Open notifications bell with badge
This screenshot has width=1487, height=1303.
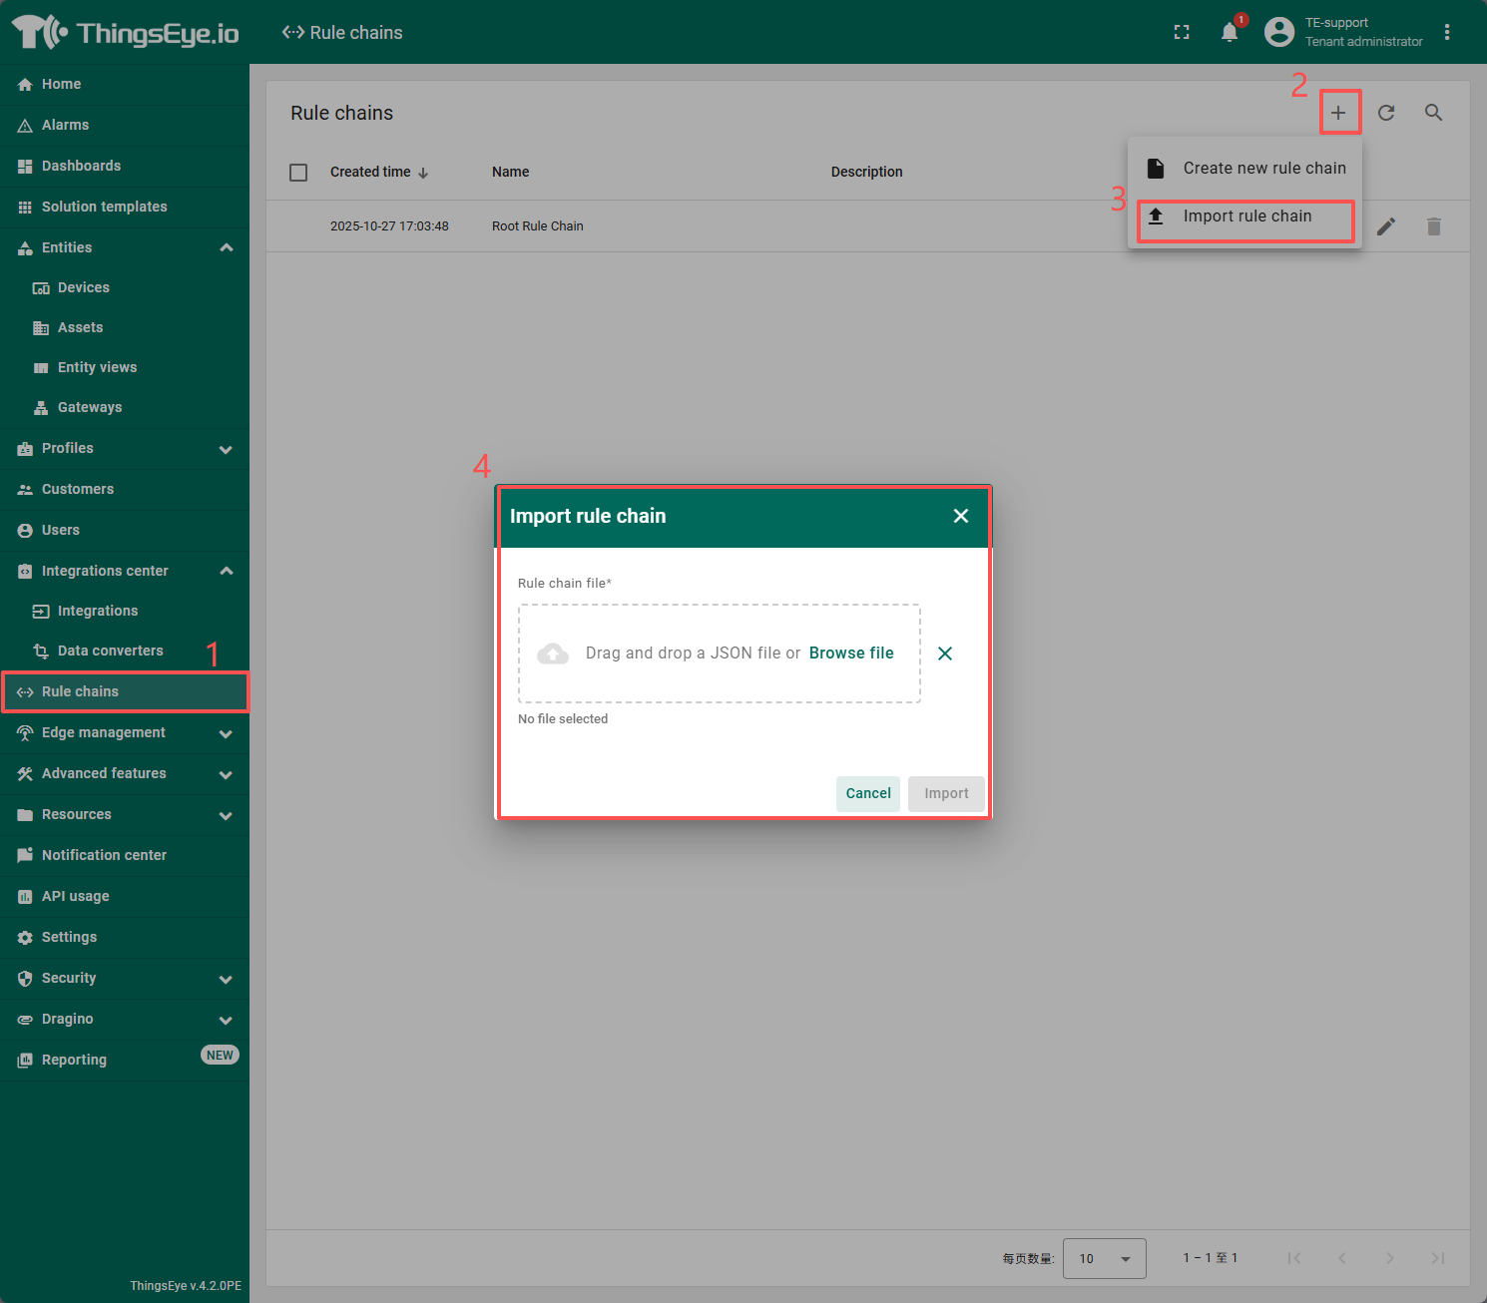(x=1229, y=32)
